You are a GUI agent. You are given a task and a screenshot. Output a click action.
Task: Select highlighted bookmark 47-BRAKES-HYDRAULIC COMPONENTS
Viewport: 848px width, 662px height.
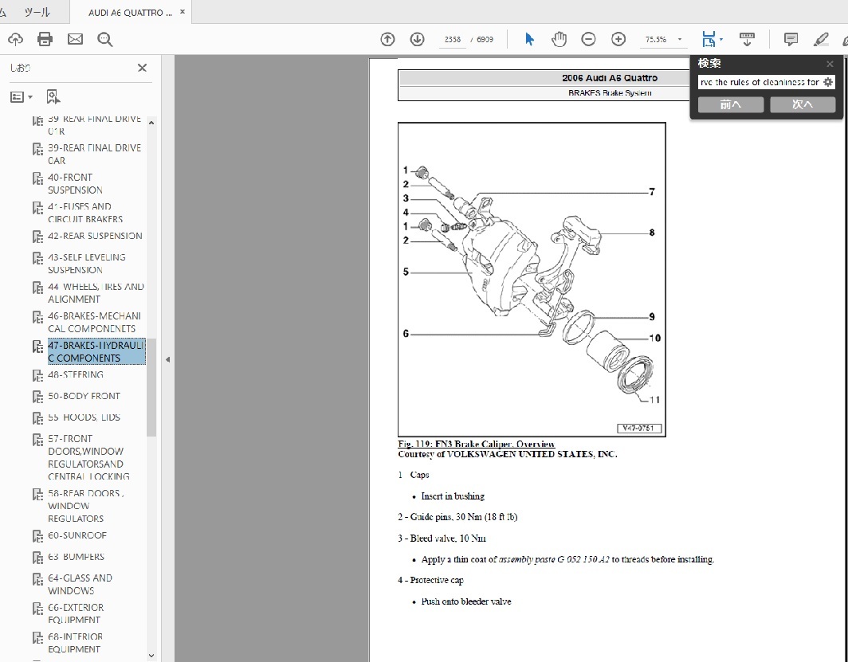pos(96,351)
